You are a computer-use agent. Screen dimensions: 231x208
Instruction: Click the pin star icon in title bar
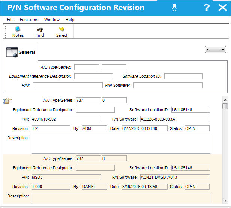click(x=174, y=8)
